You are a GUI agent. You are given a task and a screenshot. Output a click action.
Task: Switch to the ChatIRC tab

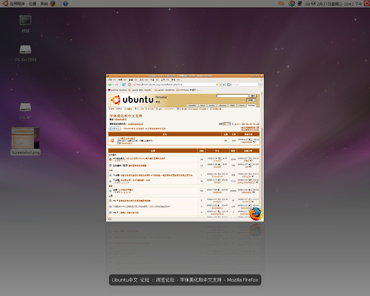192,106
